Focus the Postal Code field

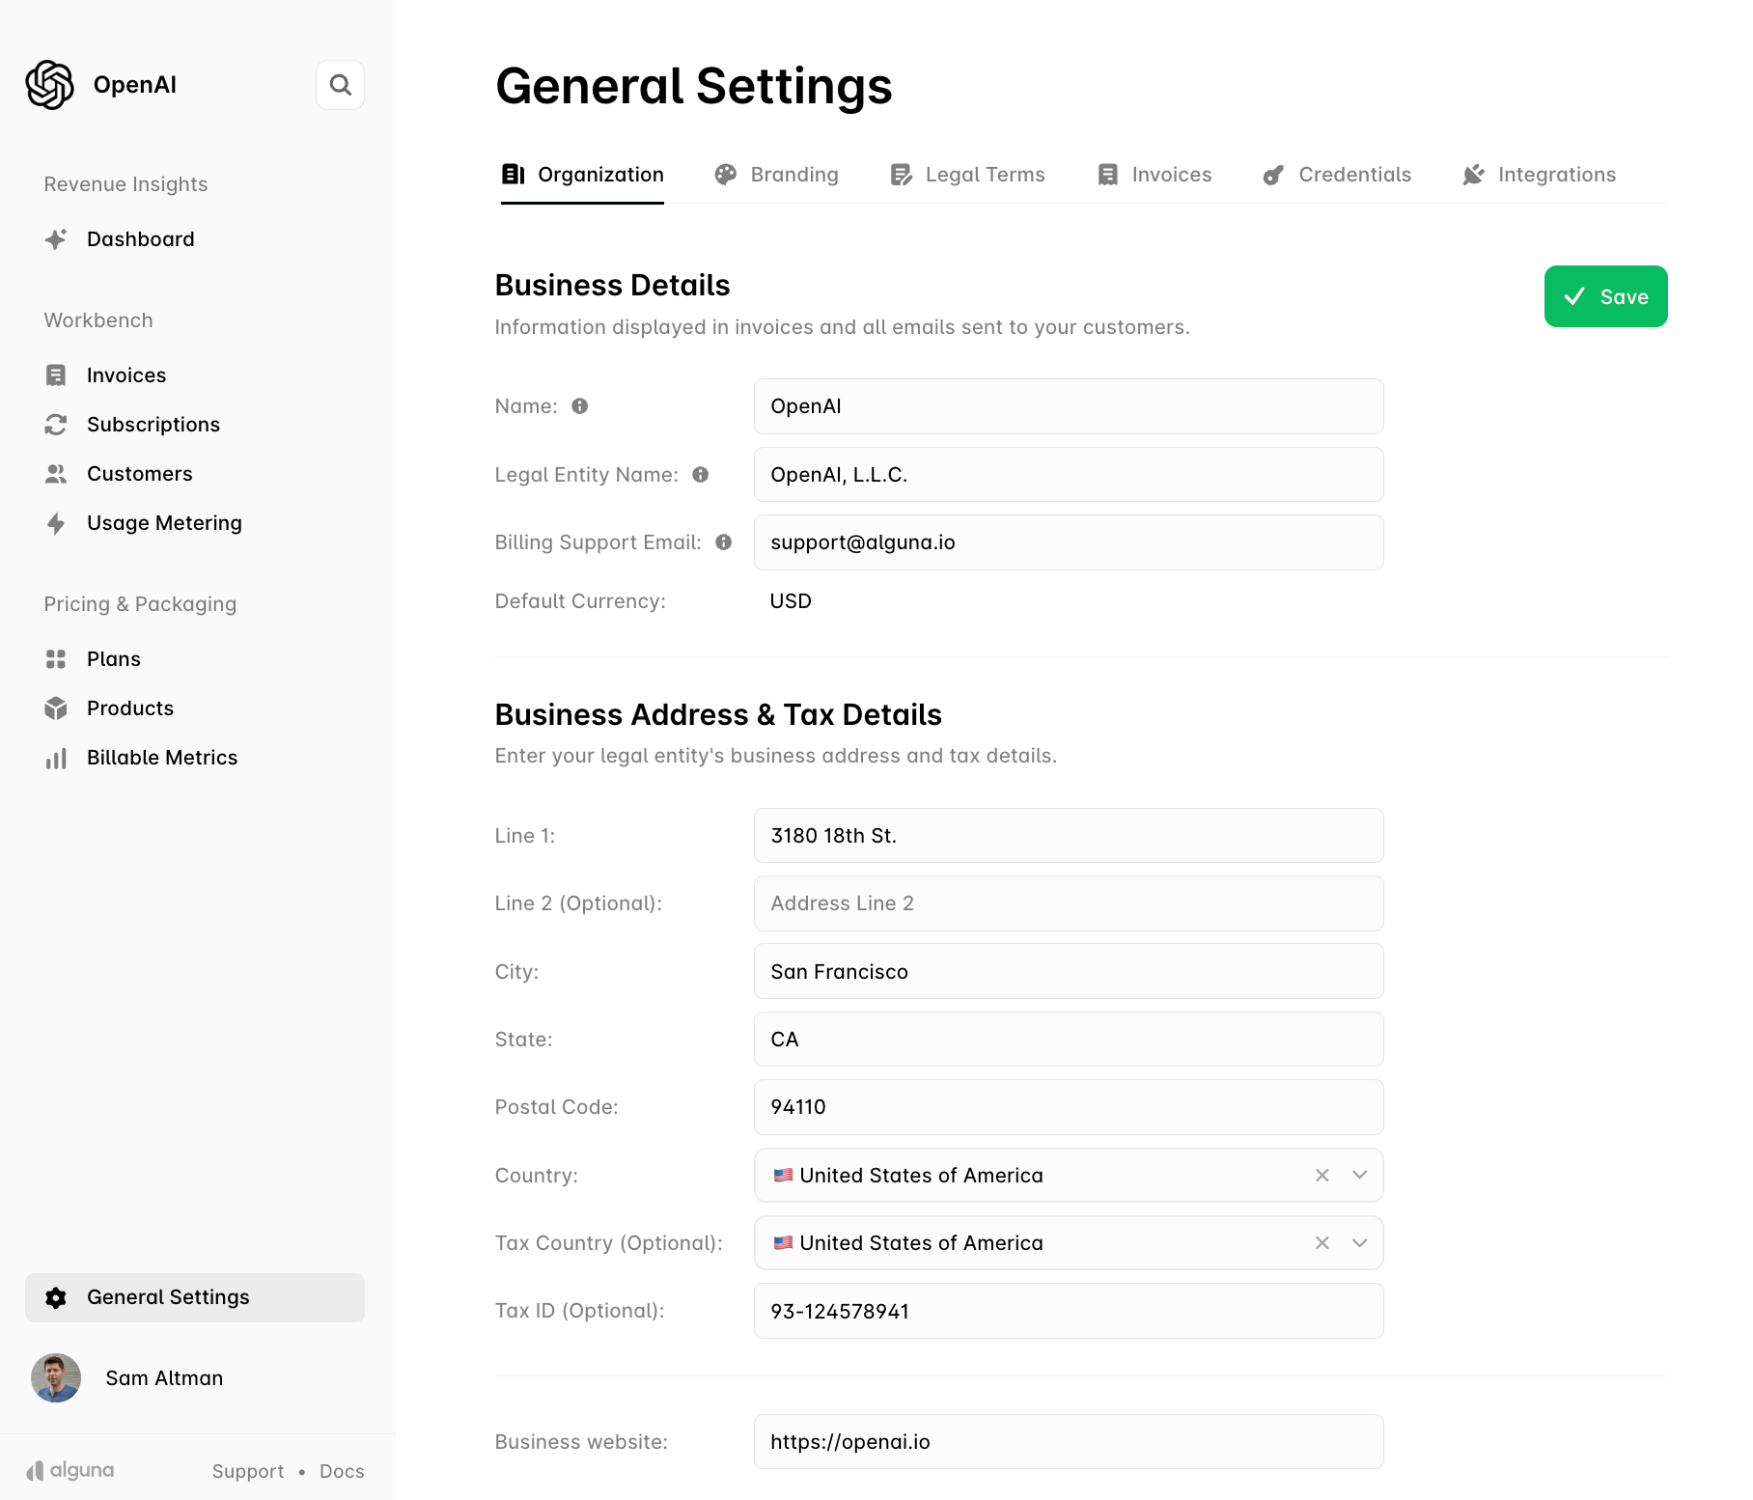click(x=1069, y=1107)
